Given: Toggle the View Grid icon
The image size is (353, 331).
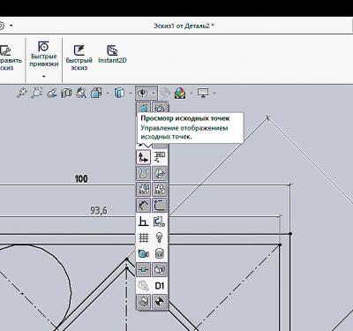Looking at the screenshot, I should 144,237.
